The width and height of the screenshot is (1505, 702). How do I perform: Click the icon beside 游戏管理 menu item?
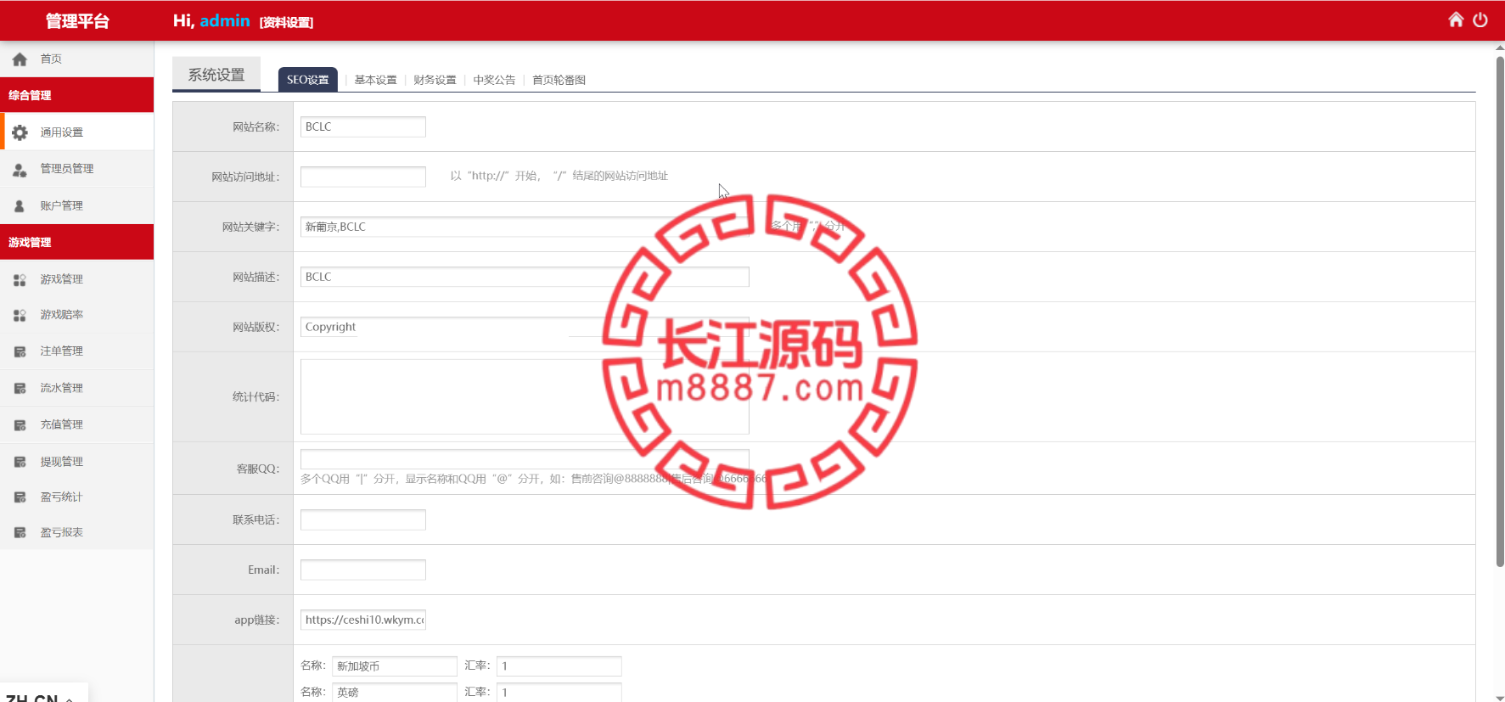tap(20, 279)
